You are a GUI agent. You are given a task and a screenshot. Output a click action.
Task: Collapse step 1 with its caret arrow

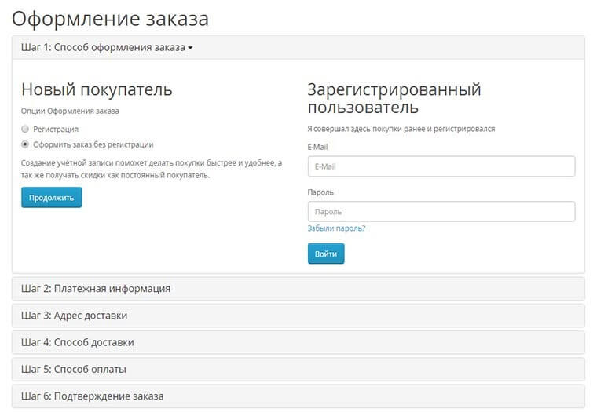pos(190,48)
